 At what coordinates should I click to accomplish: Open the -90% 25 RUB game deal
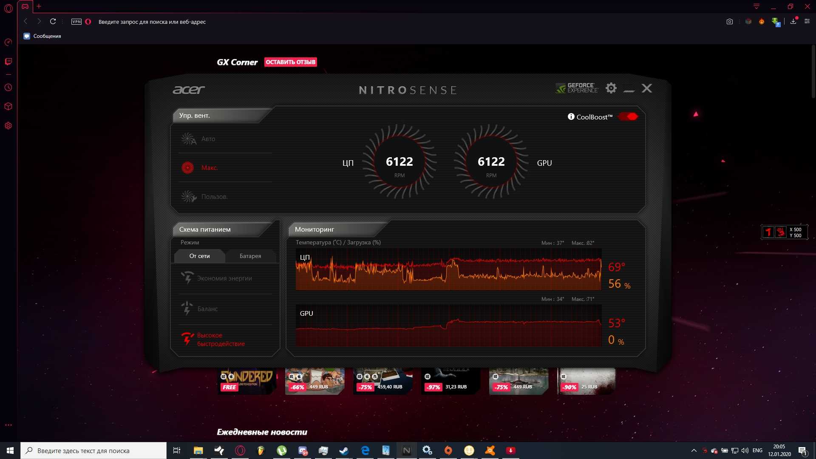coord(586,381)
